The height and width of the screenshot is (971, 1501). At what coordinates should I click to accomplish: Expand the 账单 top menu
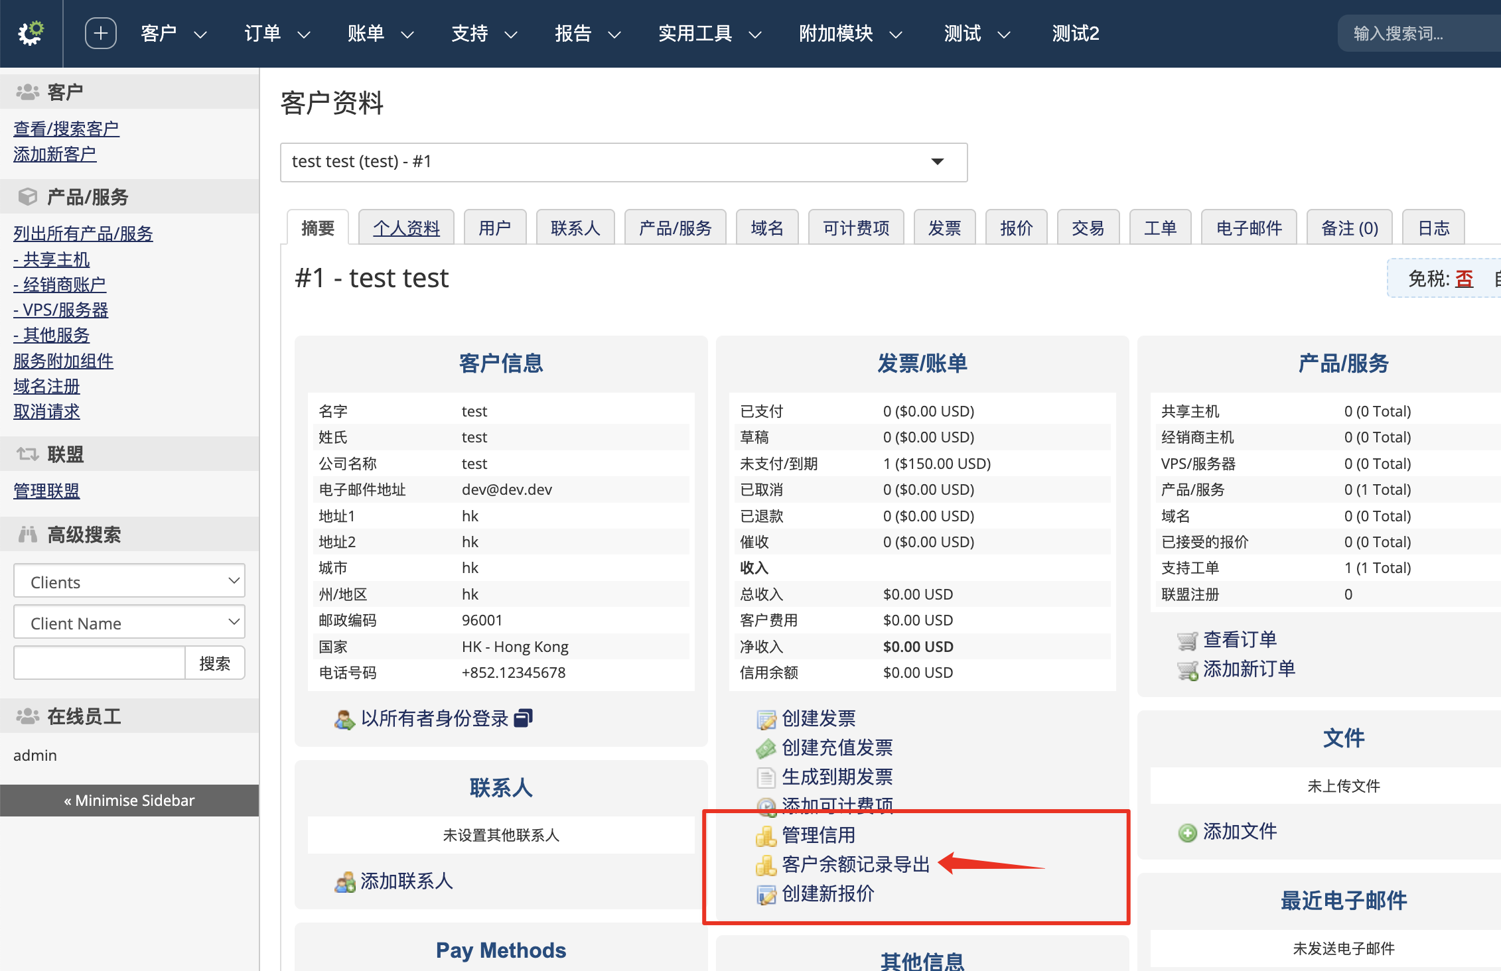point(380,33)
